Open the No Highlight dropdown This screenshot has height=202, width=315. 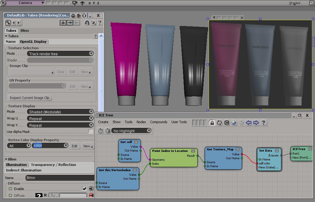tap(132, 131)
